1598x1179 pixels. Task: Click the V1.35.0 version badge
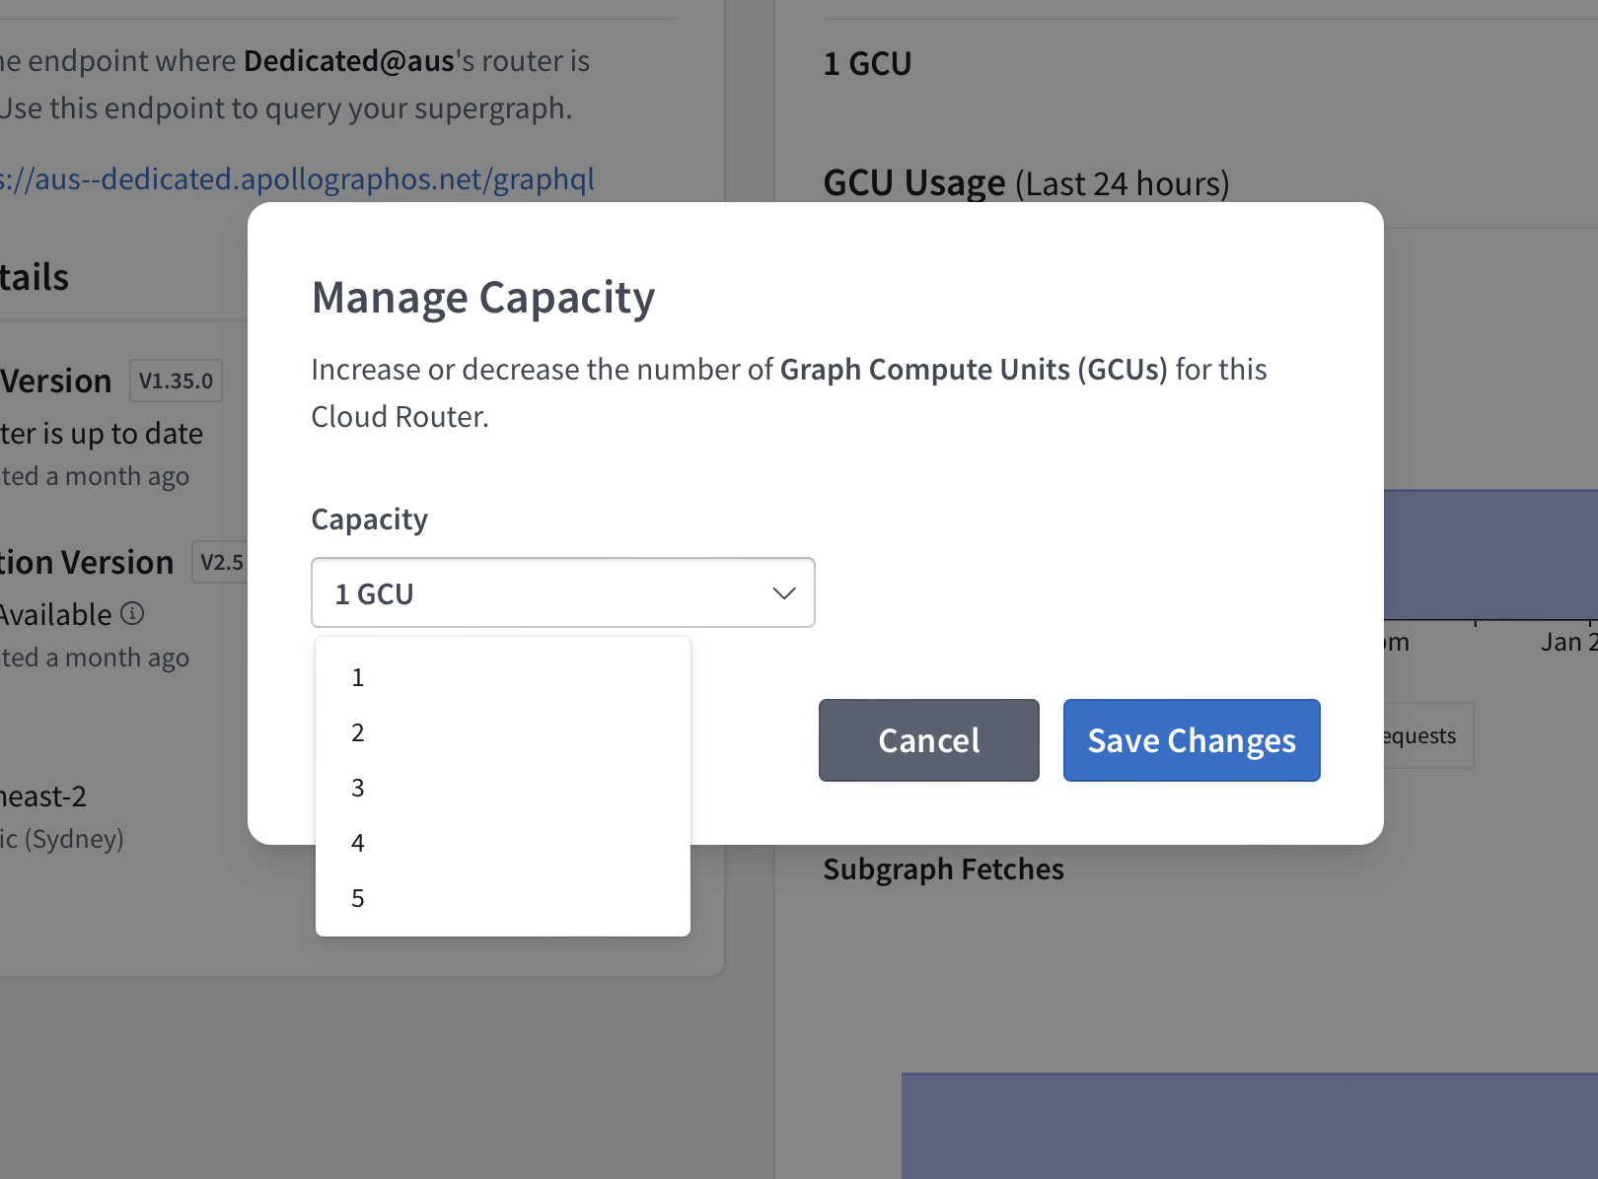coord(176,381)
